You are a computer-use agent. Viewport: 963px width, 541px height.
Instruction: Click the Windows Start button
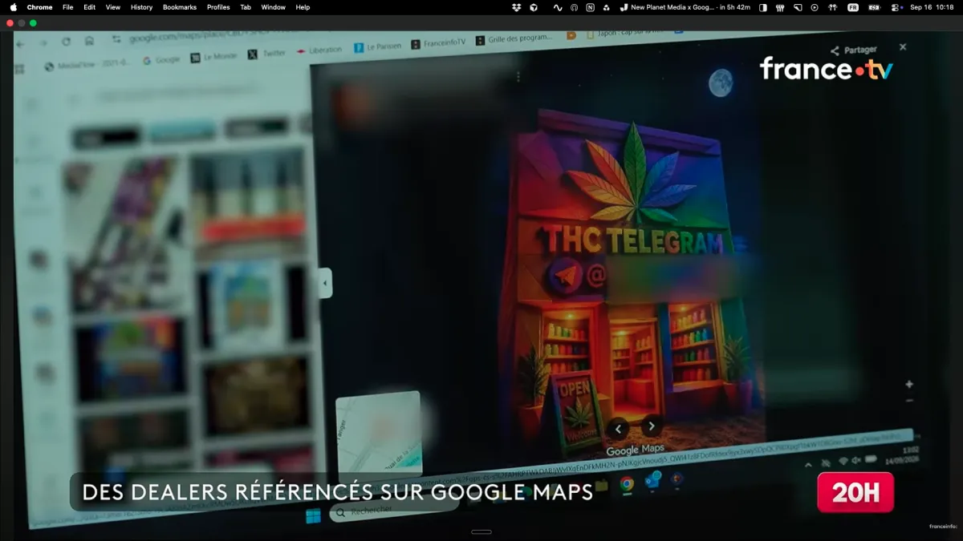pyautogui.click(x=313, y=515)
